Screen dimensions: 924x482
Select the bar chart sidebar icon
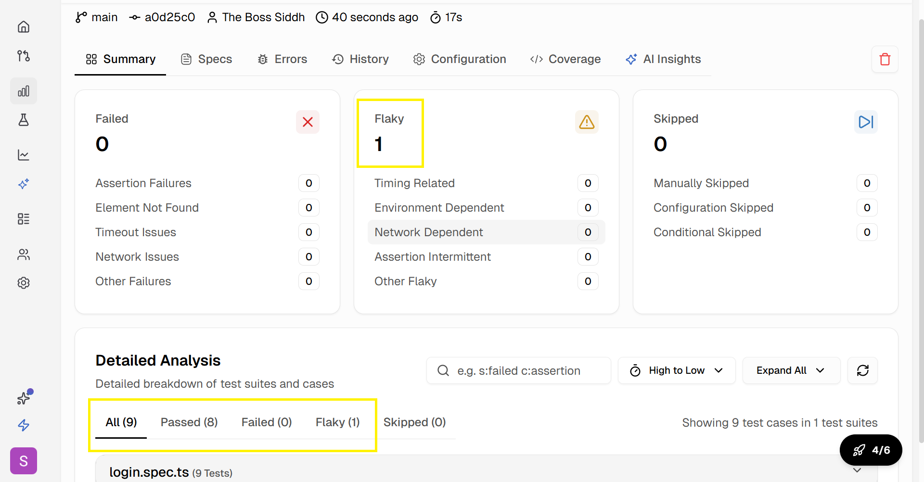tap(24, 91)
